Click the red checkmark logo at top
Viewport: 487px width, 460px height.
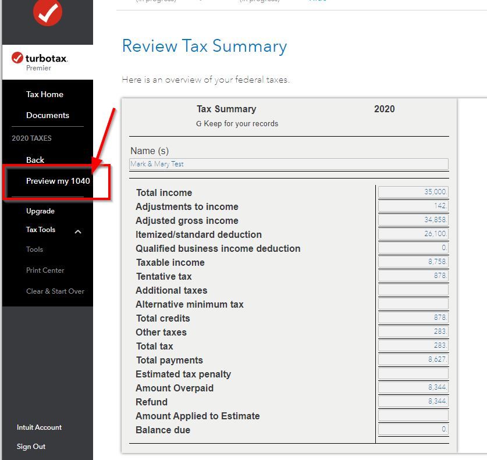click(48, 12)
